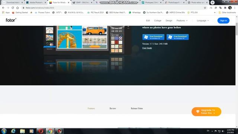Open the WhatsApp bookmark
238x134 pixels.
click(x=135, y=12)
